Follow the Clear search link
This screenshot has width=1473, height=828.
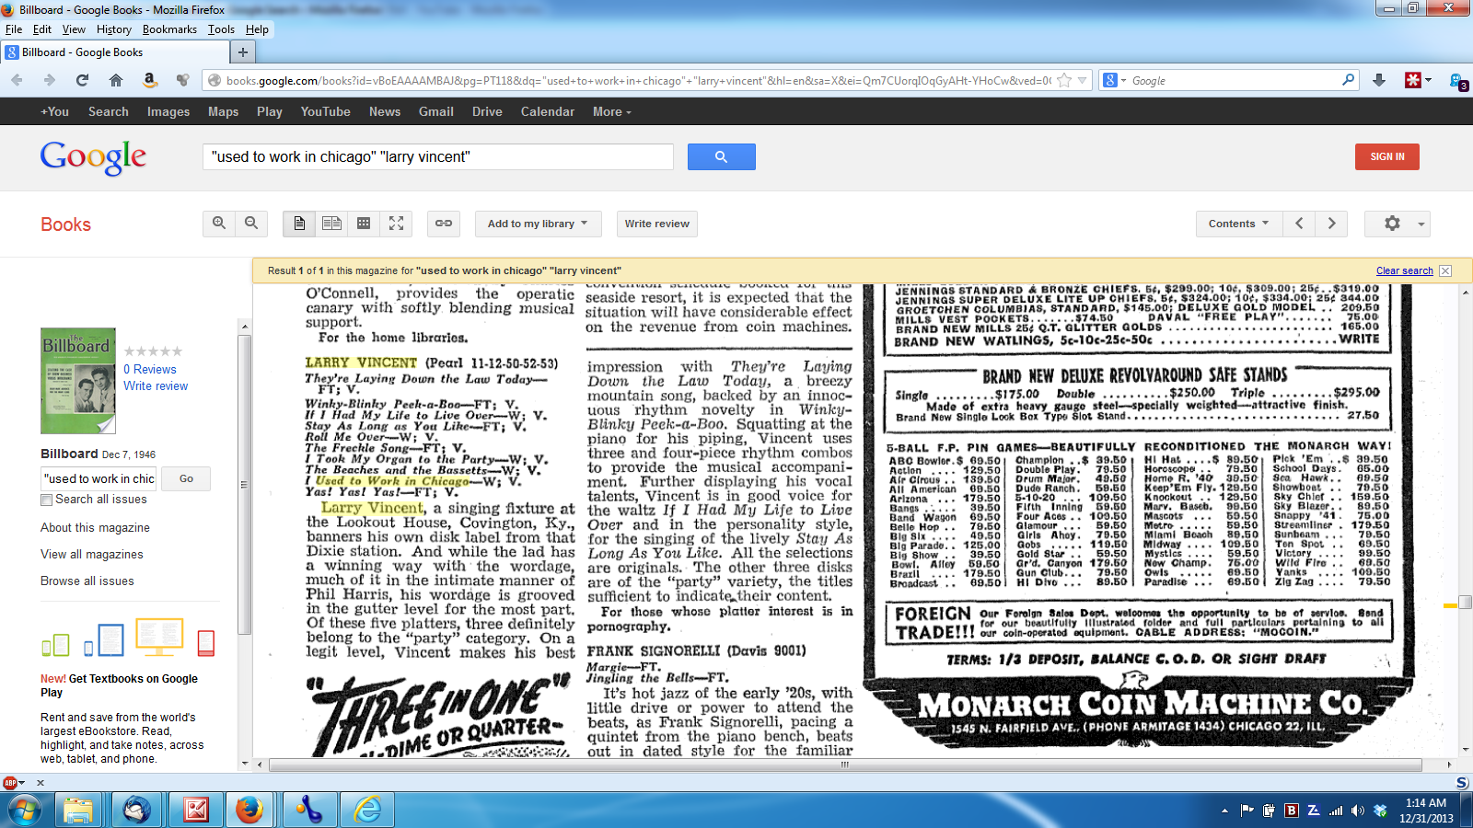(x=1405, y=270)
